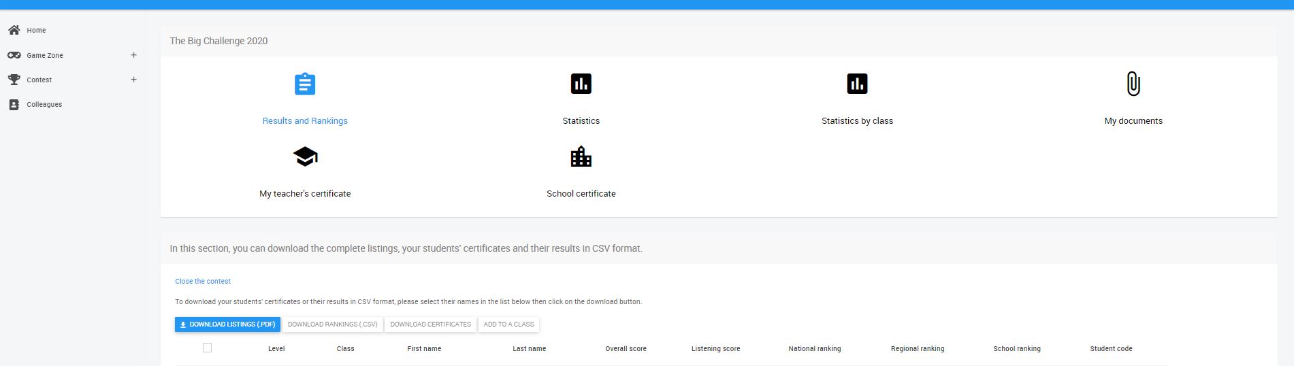Click the National ranking column header

[x=815, y=348]
